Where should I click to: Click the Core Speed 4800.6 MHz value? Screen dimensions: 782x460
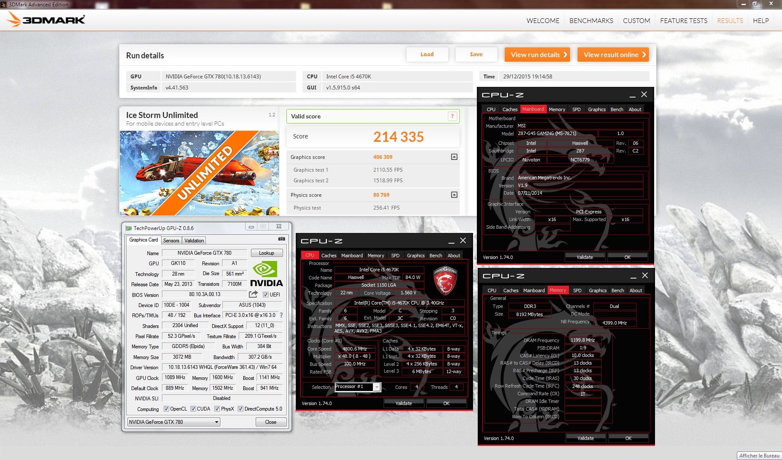click(355, 349)
